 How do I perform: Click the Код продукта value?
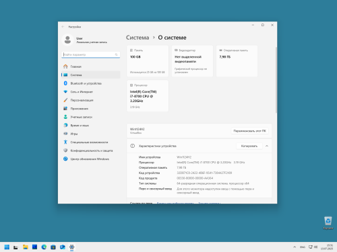coord(195,178)
